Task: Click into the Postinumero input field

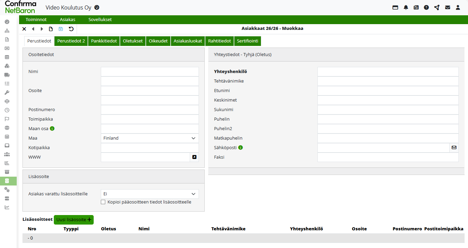Action: [150, 110]
